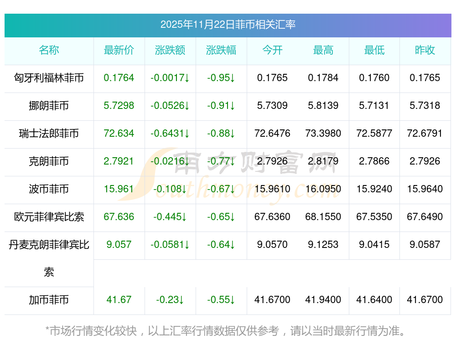
Task: Select the 最低 column header
Action: pos(374,50)
